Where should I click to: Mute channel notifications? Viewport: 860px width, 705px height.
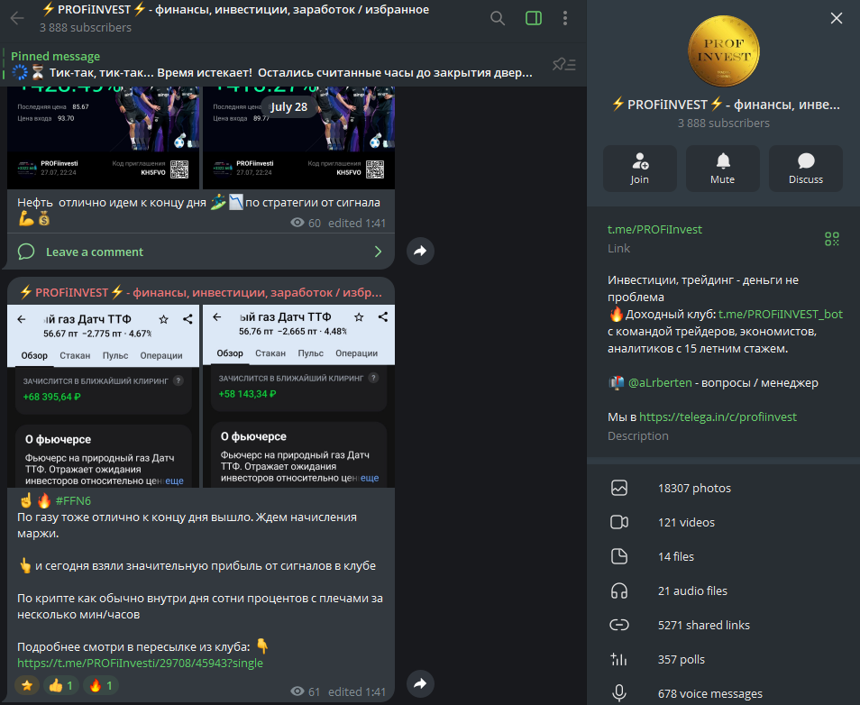pyautogui.click(x=722, y=169)
